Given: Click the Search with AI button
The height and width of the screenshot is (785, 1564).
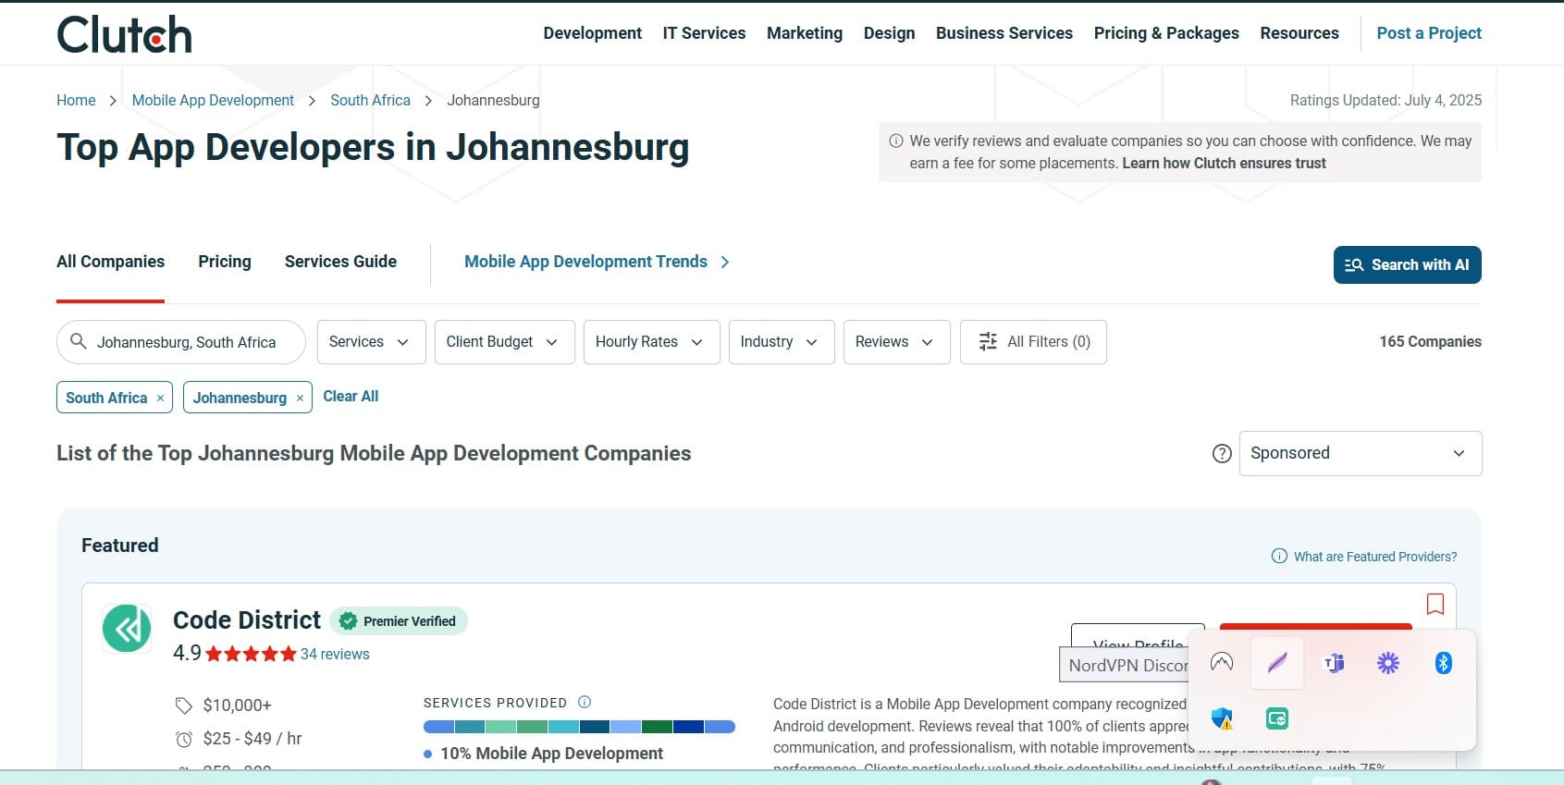Looking at the screenshot, I should 1407,264.
